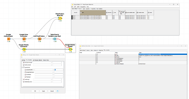Click the Path column header
189x99 pixels.
point(93,13)
